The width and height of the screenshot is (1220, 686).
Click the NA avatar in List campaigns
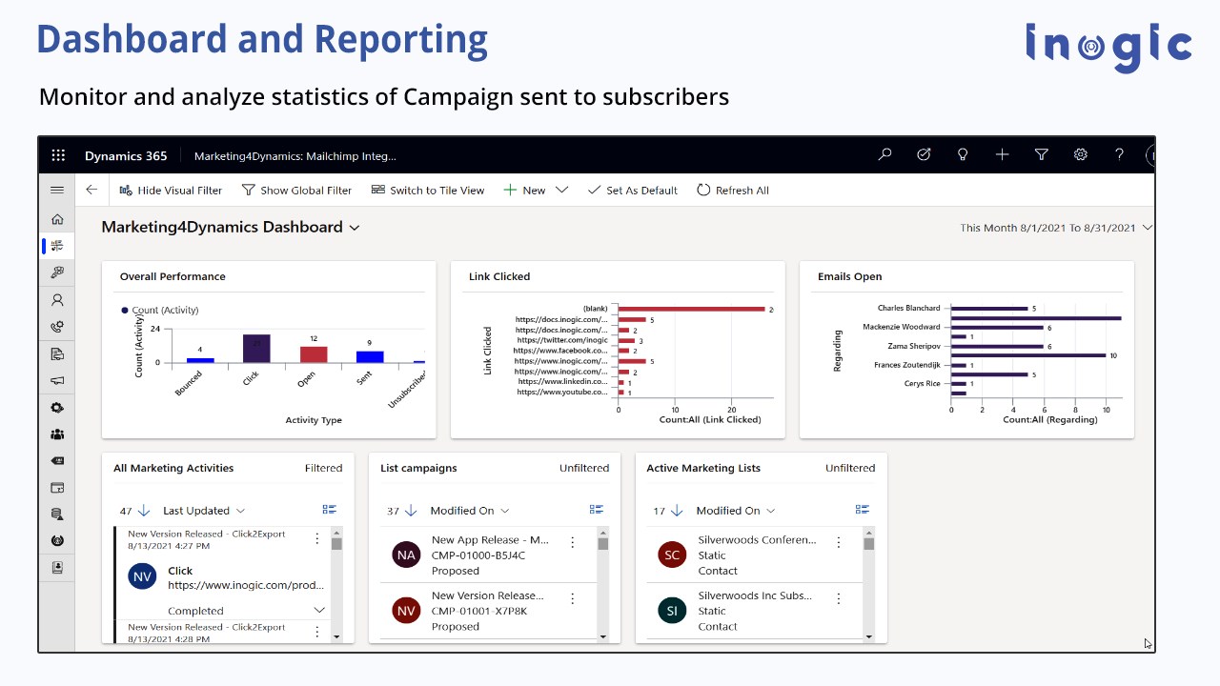406,555
